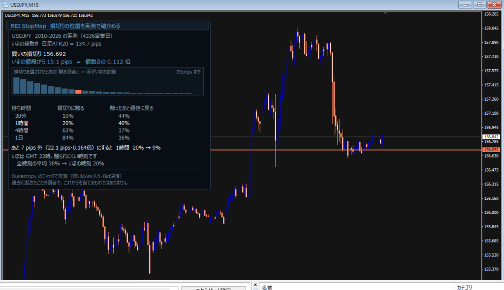Click the 44% return-to-entry value
Screen dimensions: 504x290
(x=124, y=116)
